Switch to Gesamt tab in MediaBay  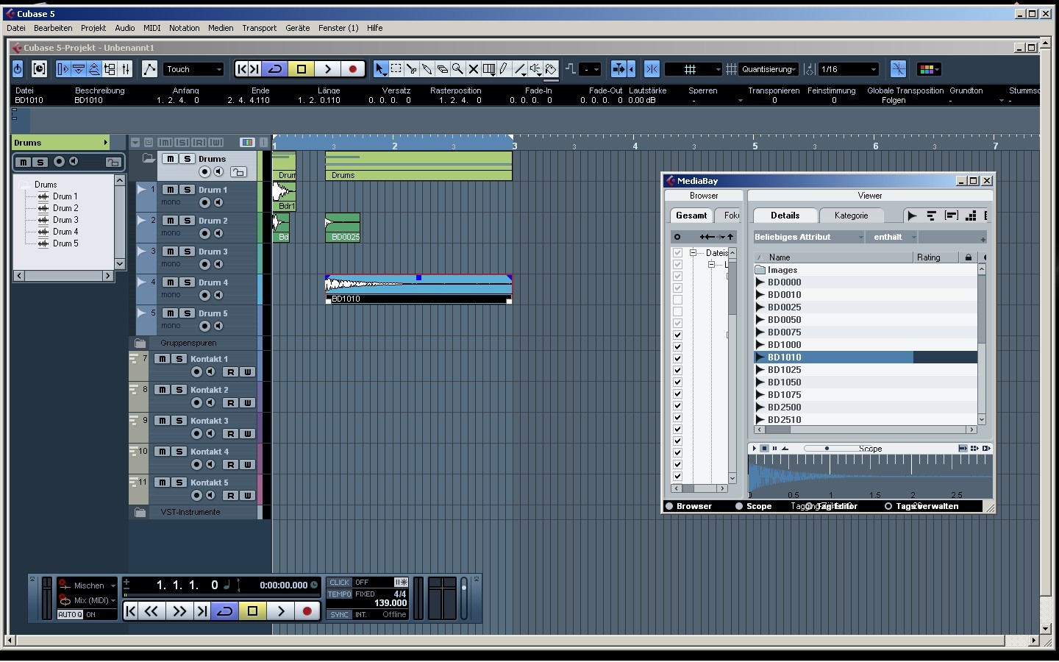point(691,216)
